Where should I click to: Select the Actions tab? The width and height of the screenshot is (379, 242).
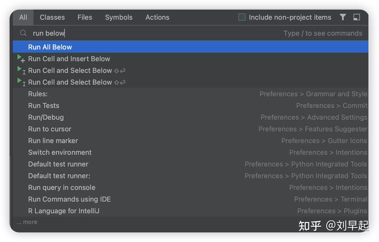point(157,17)
